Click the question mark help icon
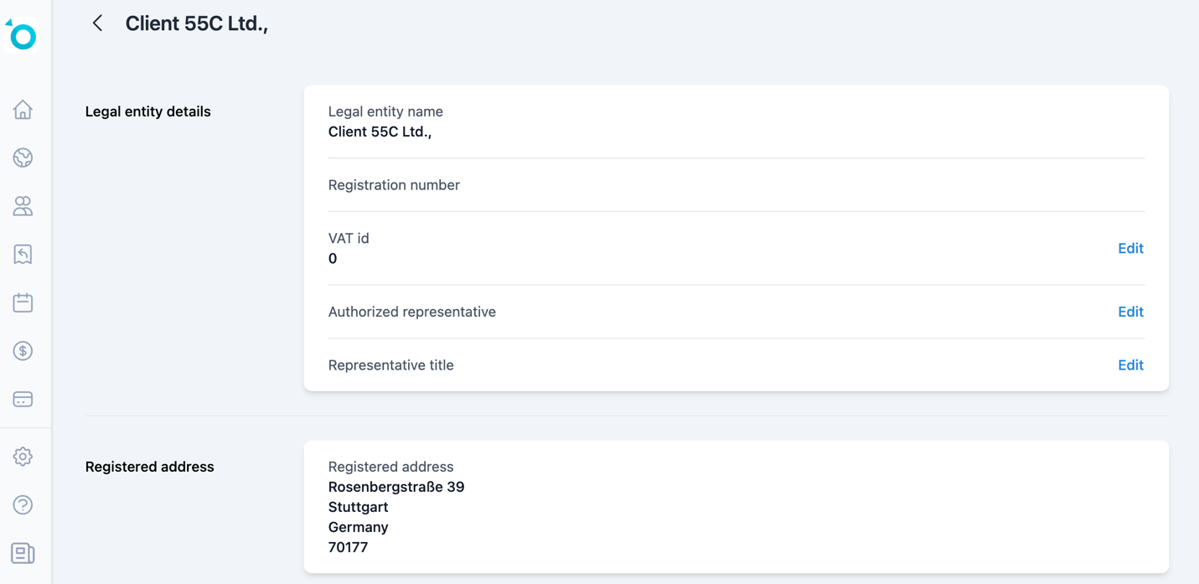1199x584 pixels. [x=23, y=505]
